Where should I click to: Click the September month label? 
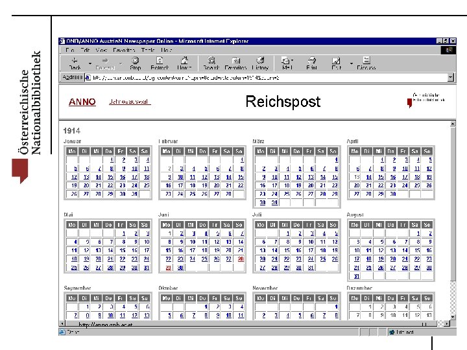coord(77,288)
